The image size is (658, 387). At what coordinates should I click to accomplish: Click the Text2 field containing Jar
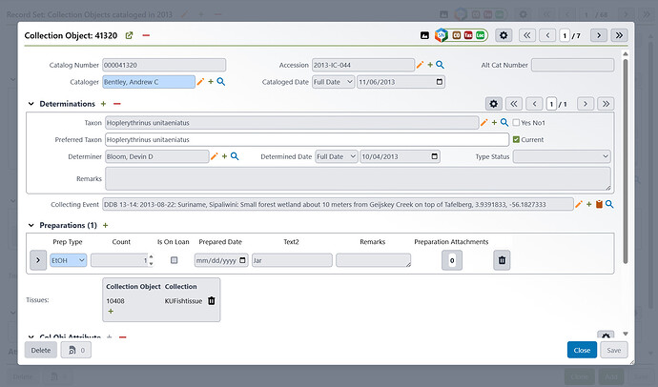click(x=292, y=260)
